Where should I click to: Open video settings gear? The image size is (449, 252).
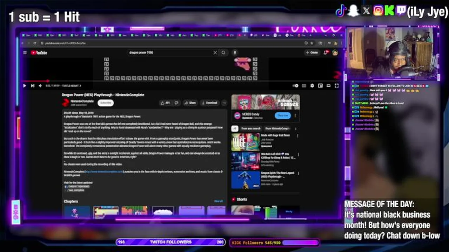pos(312,86)
